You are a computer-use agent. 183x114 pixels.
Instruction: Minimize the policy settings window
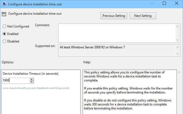(x=152, y=4)
